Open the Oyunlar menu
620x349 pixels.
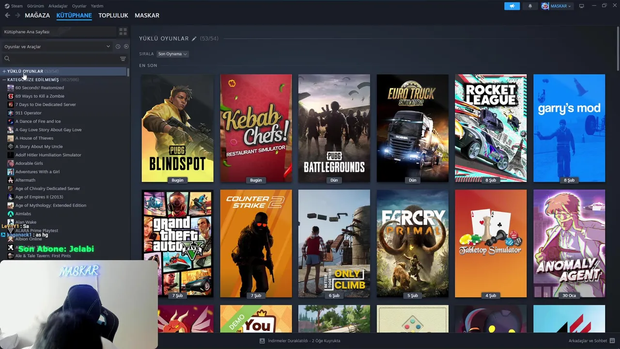click(x=79, y=6)
